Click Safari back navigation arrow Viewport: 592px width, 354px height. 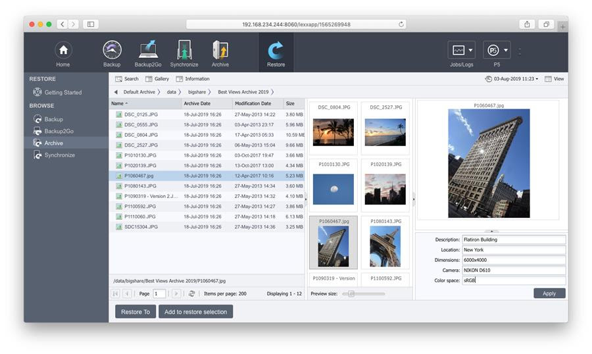62,24
